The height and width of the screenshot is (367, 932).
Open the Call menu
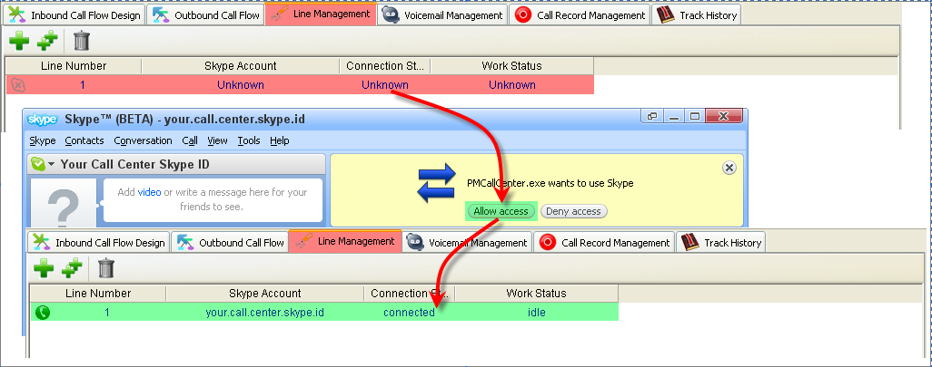tap(190, 140)
